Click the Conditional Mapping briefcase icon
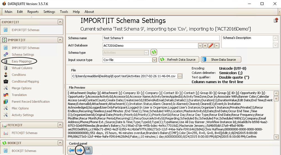The height and width of the screenshot is (155, 281). pyautogui.click(x=6, y=81)
